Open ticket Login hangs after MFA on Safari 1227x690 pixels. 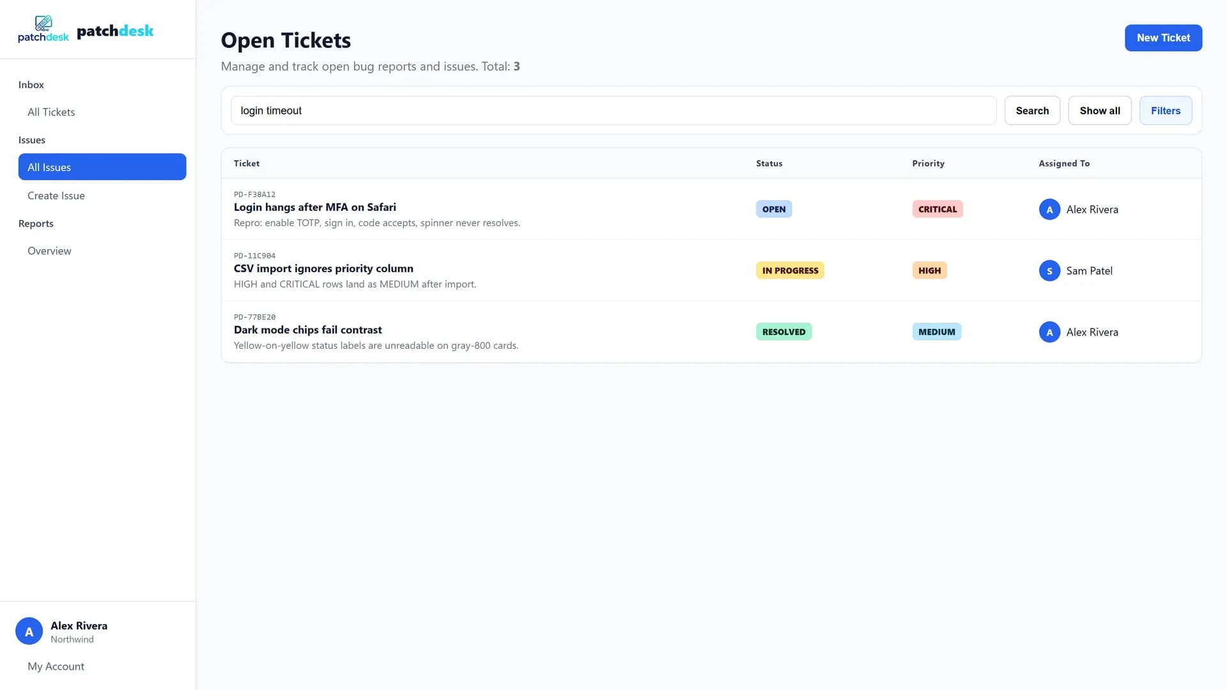coord(315,207)
